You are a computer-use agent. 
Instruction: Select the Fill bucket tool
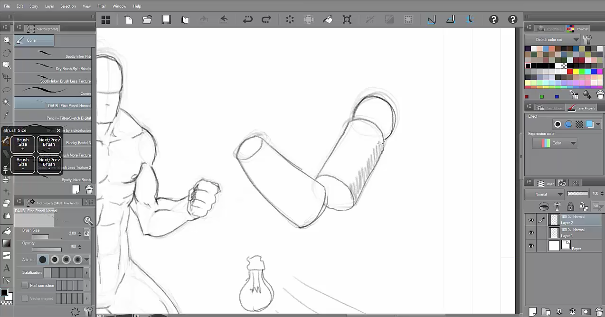pyautogui.click(x=7, y=231)
